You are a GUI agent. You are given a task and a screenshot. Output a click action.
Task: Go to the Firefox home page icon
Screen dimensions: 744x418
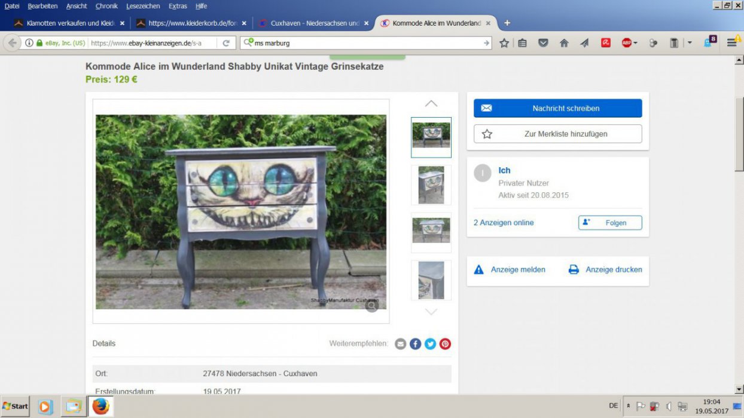pyautogui.click(x=564, y=43)
